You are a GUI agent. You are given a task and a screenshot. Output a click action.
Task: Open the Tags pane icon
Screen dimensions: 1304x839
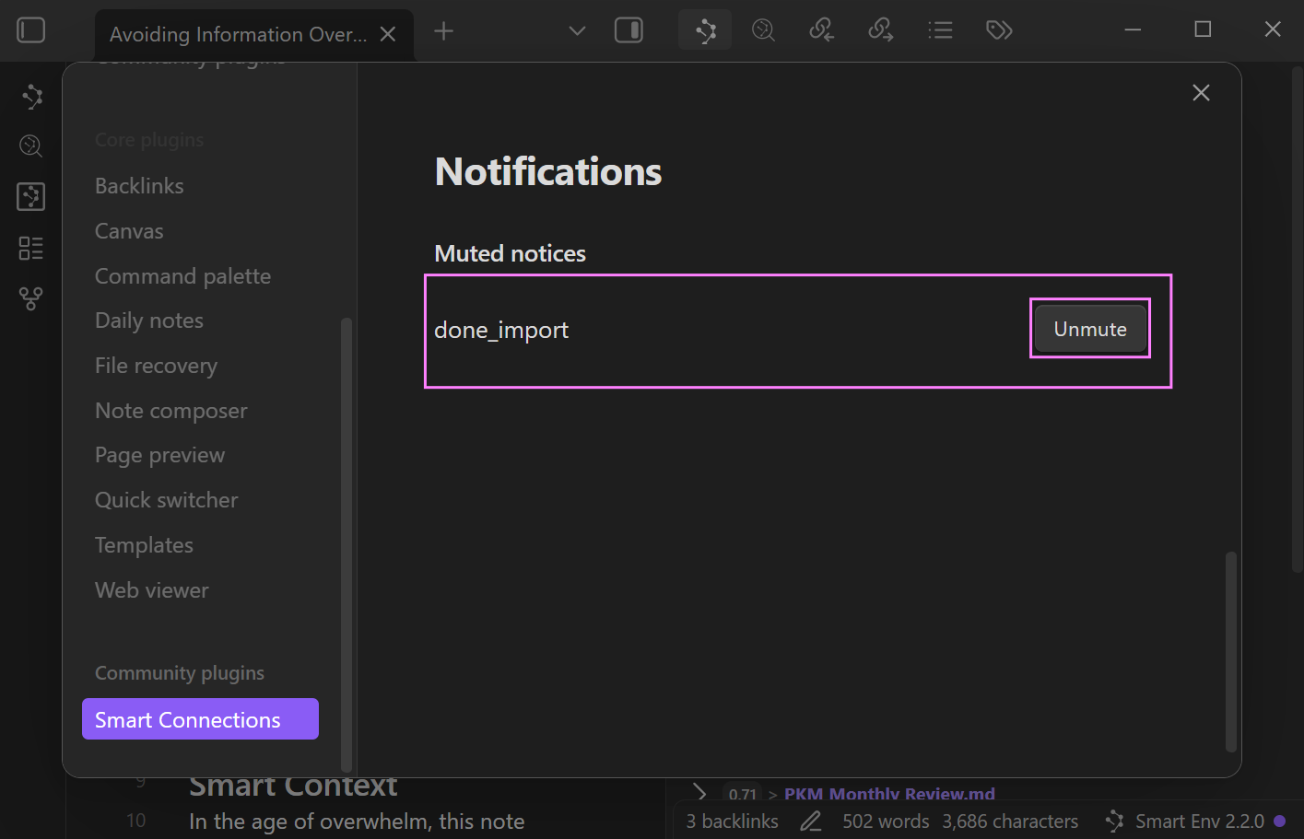[999, 30]
